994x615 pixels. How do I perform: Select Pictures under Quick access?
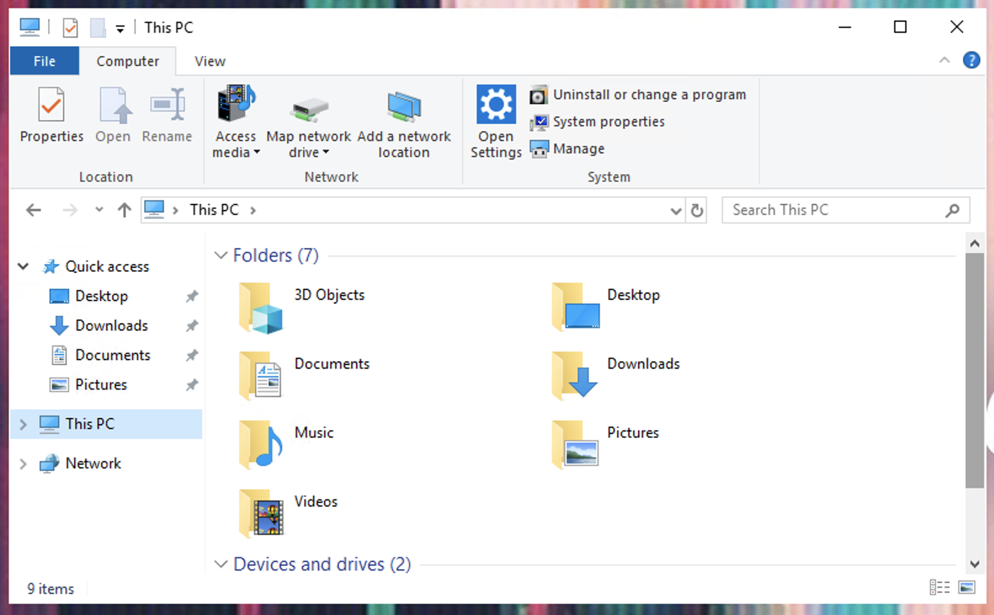101,385
